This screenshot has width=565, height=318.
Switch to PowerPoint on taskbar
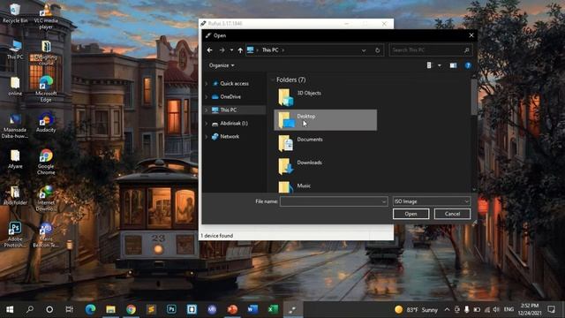[232, 309]
